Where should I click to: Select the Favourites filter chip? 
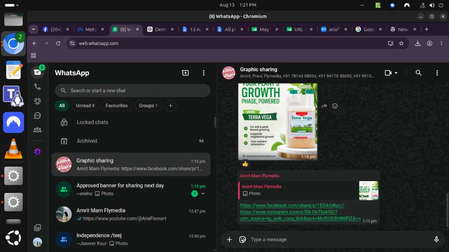click(117, 106)
